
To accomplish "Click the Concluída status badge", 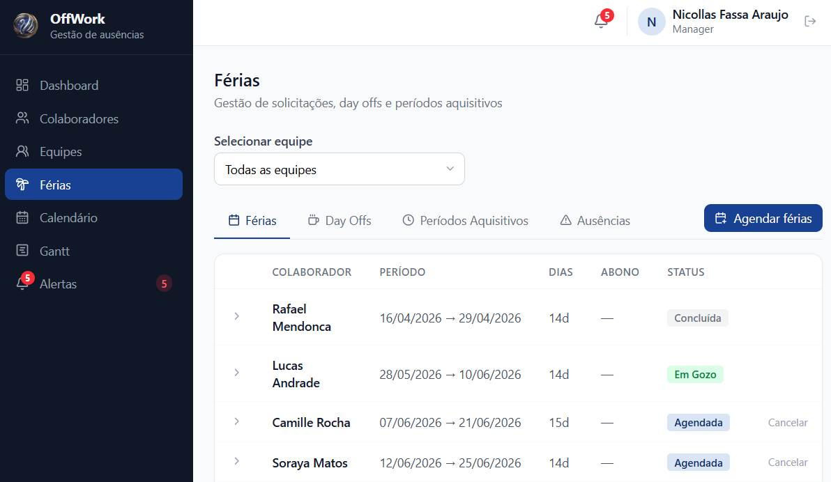I will [697, 318].
